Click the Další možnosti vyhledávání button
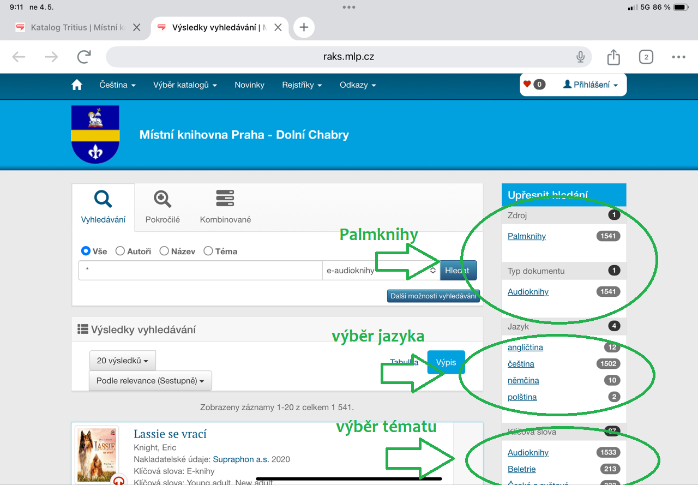This screenshot has height=485, width=698. click(x=433, y=296)
